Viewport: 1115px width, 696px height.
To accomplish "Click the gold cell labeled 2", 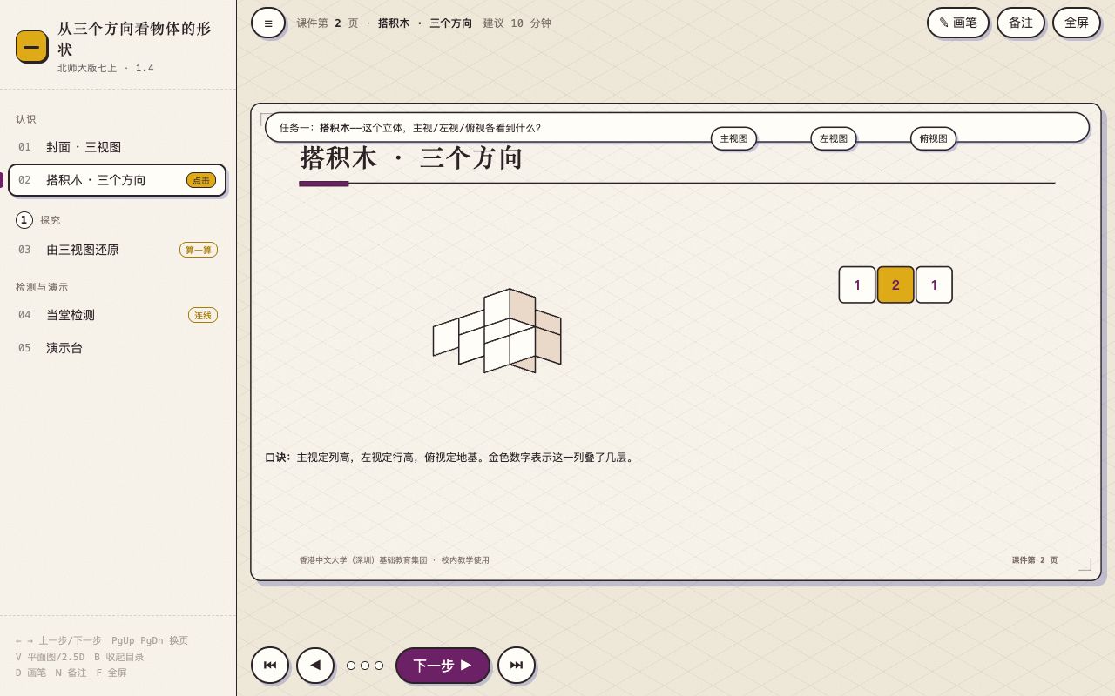I will [x=895, y=284].
